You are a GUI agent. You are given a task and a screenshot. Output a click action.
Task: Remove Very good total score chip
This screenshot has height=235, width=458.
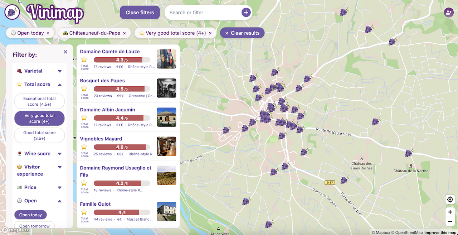pyautogui.click(x=210, y=33)
